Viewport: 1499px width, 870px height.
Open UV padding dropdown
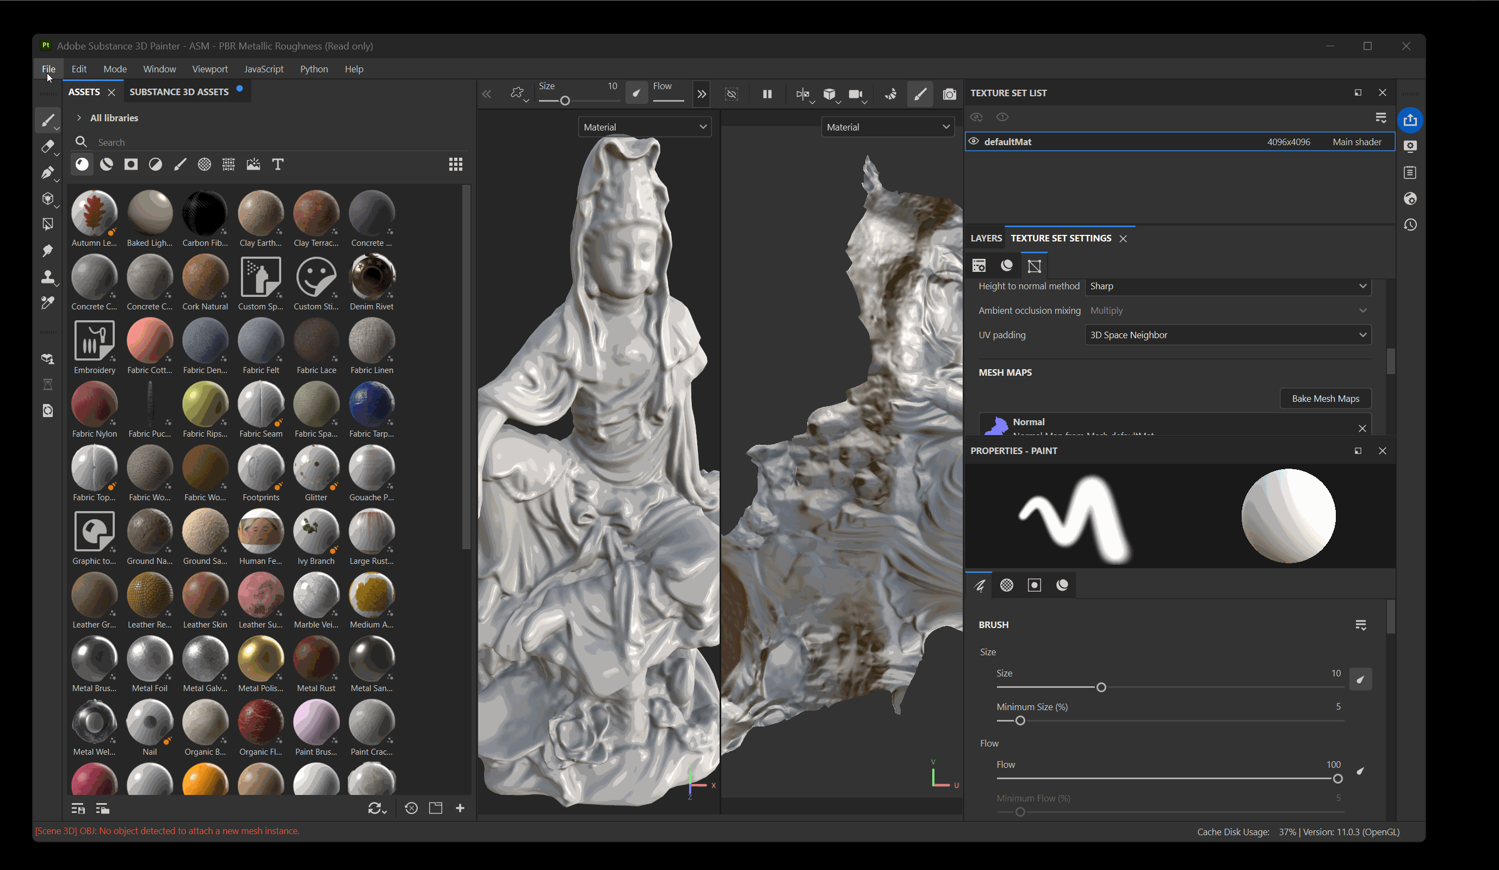tap(1228, 335)
